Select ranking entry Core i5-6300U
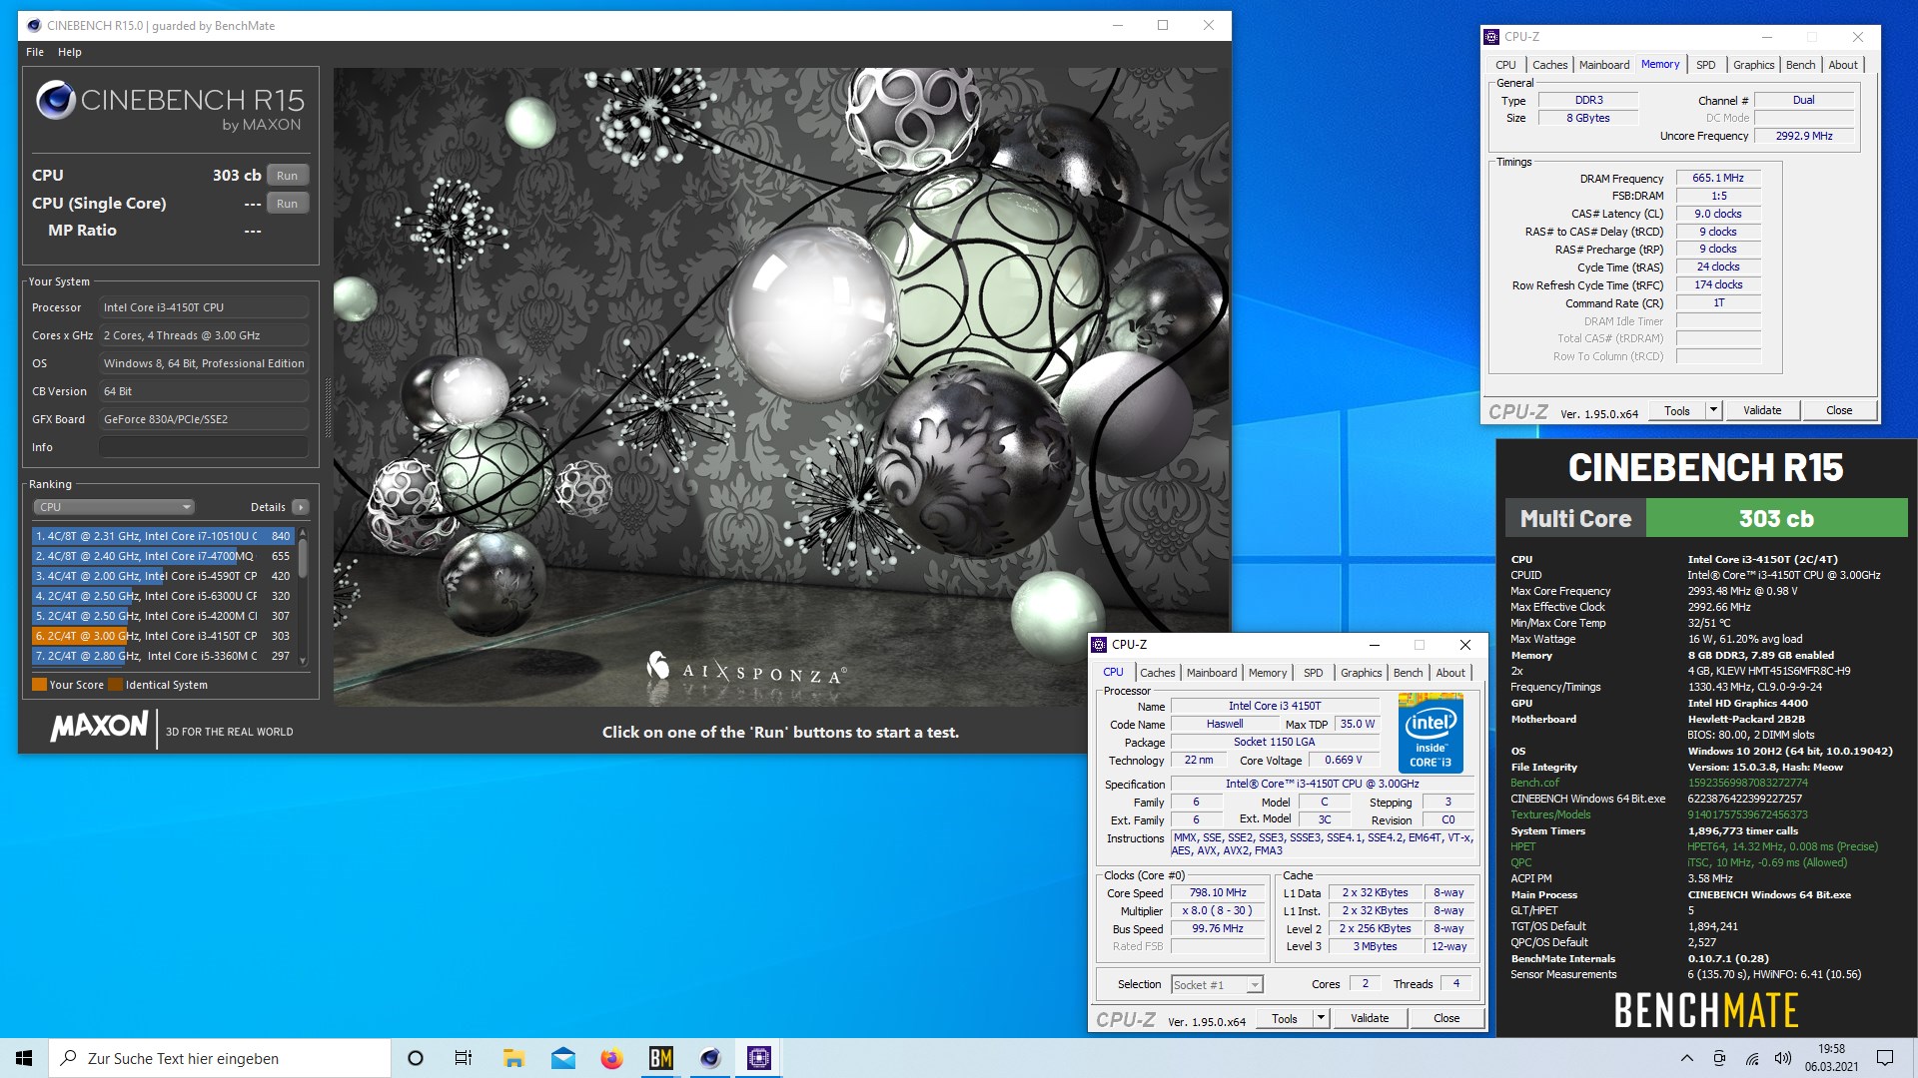Image resolution: width=1918 pixels, height=1078 pixels. tap(163, 596)
